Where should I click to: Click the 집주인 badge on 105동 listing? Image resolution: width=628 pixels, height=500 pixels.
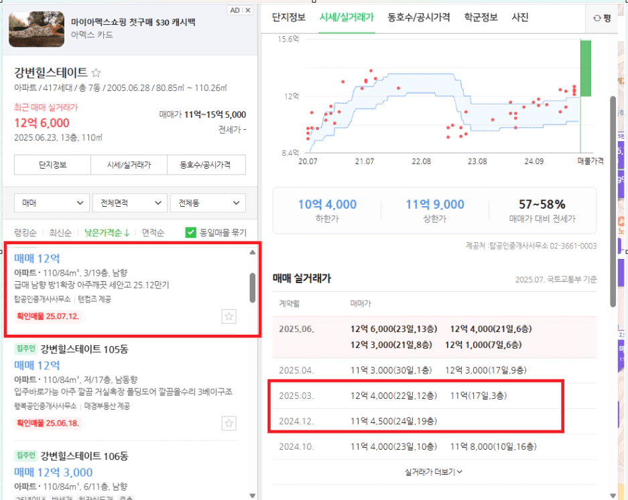(26, 349)
